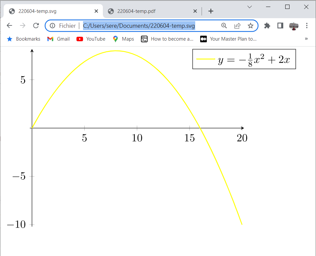Close the 220604-temp.pdf tab

[x=195, y=11]
